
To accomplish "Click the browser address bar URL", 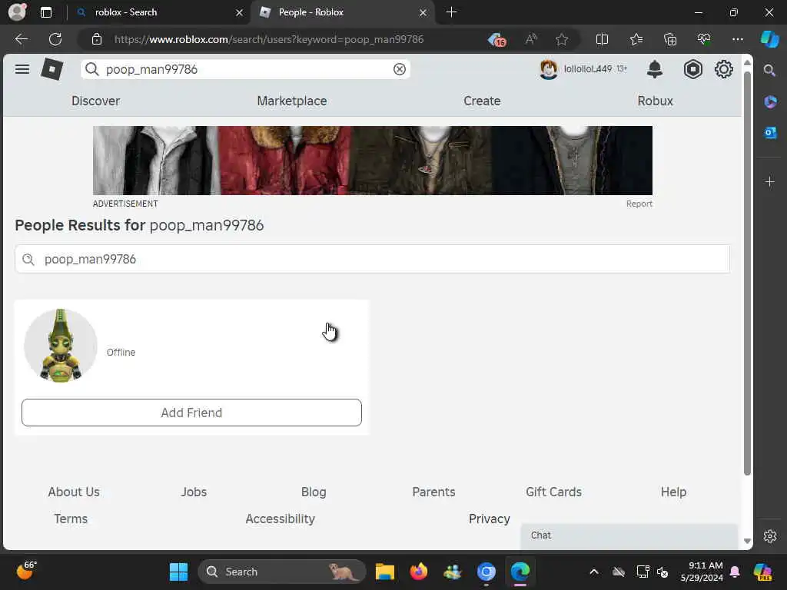I will (269, 39).
